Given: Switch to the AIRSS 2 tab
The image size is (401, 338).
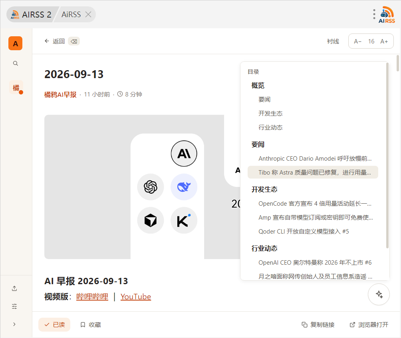Looking at the screenshot, I should pyautogui.click(x=31, y=15).
